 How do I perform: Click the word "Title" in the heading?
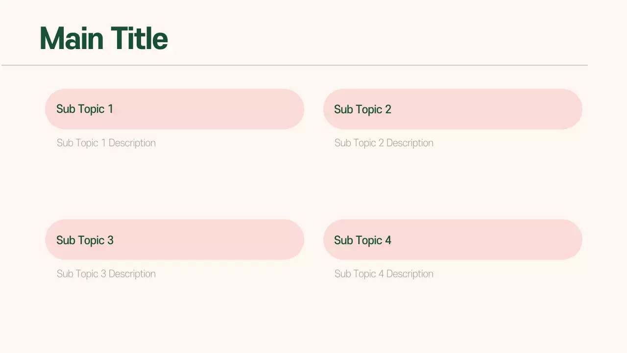coord(139,38)
